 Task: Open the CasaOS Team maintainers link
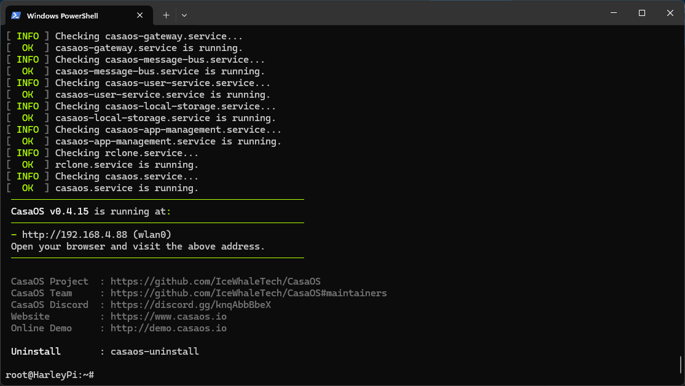(x=248, y=293)
